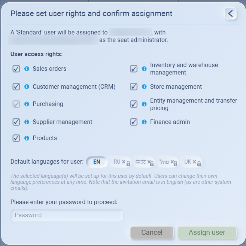Uncheck the Sales orders checkbox
This screenshot has height=246, width=246.
coord(16,69)
